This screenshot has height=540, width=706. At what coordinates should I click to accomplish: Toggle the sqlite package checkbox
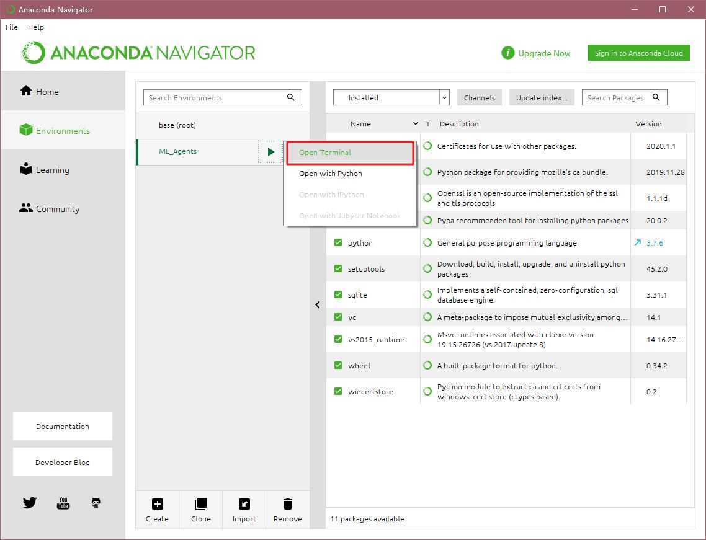tap(338, 294)
